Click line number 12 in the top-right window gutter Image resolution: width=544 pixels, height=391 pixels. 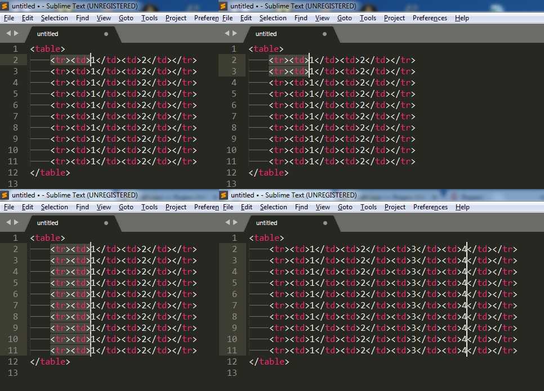[231, 173]
